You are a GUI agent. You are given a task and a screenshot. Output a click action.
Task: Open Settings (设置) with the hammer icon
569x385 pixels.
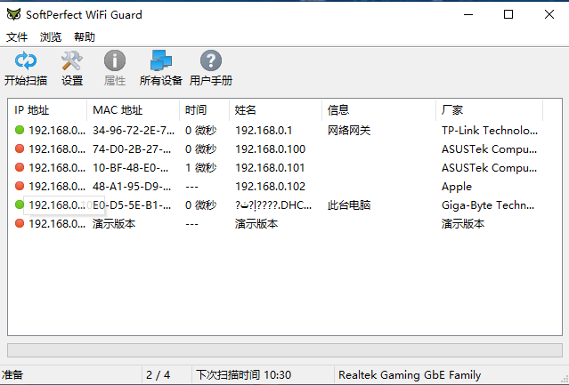pos(72,60)
